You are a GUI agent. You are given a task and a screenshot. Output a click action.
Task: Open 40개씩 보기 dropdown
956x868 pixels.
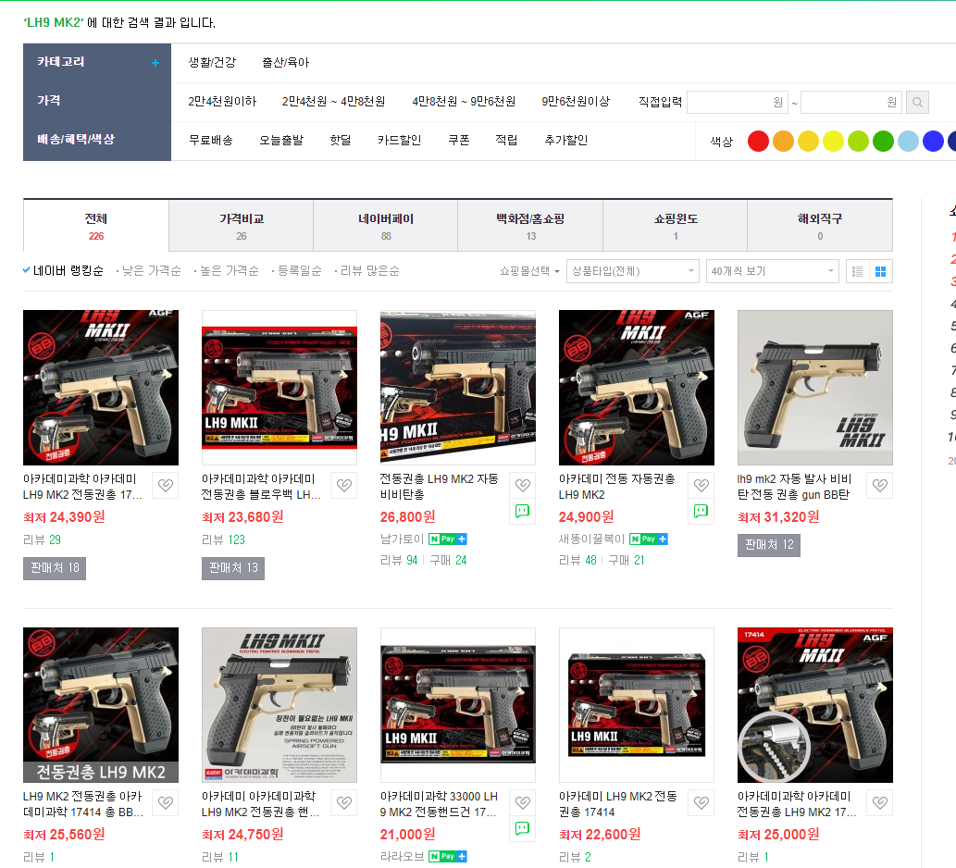click(x=773, y=271)
